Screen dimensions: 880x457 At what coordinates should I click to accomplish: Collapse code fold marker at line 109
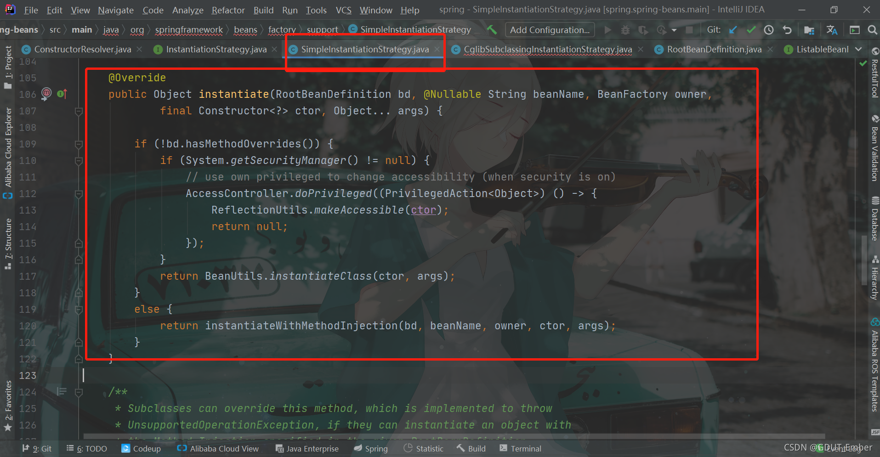[79, 144]
